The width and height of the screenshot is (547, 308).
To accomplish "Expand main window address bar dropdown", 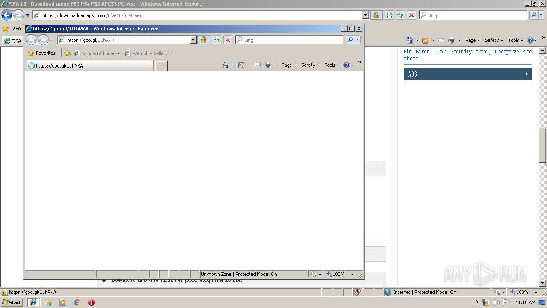I will (365, 15).
